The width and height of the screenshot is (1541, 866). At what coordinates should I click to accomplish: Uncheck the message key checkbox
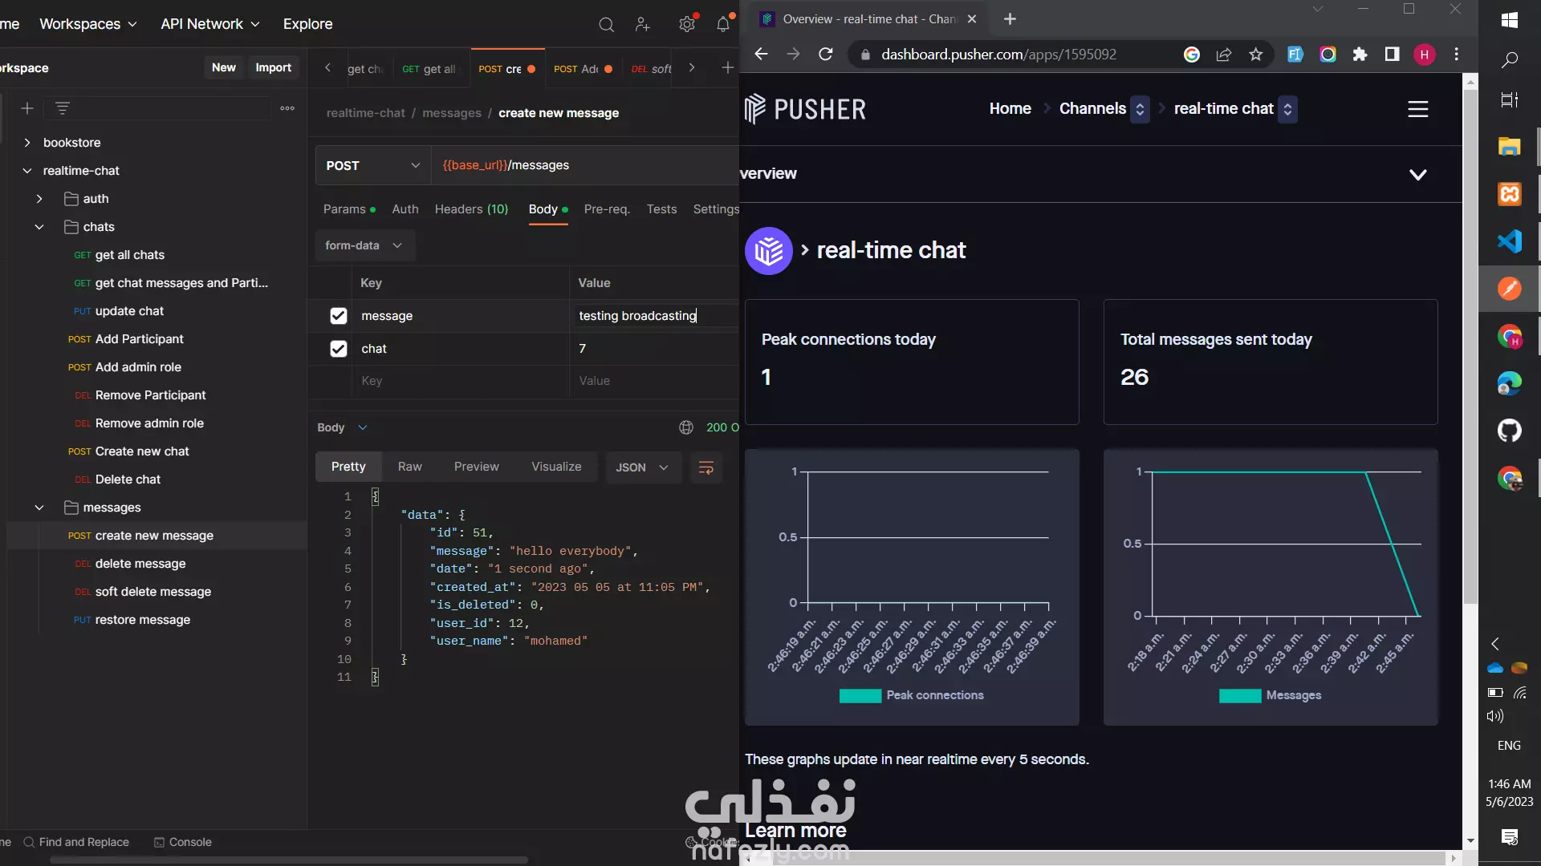click(339, 316)
